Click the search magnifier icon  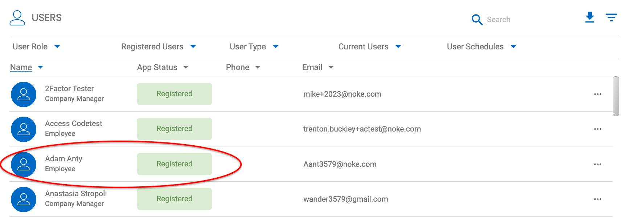click(477, 19)
